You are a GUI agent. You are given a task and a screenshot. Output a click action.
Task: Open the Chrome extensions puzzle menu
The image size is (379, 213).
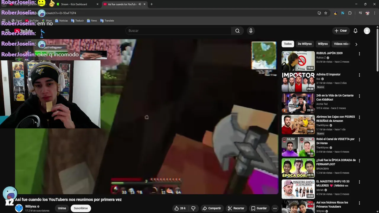[x=350, y=13]
